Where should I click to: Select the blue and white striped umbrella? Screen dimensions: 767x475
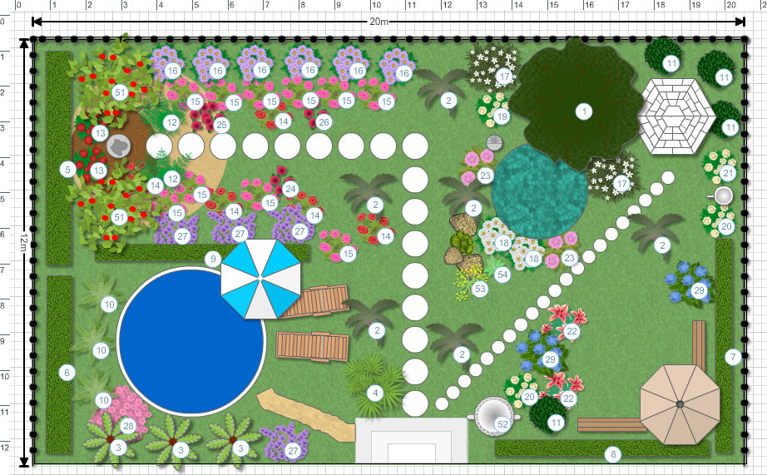click(260, 279)
